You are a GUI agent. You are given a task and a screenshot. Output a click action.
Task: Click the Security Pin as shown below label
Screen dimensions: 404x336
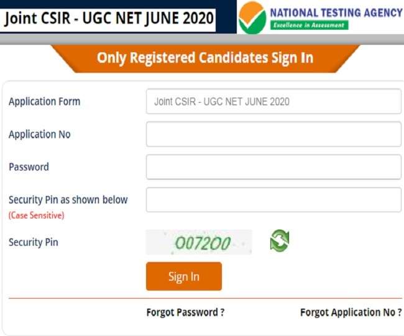[x=68, y=200]
